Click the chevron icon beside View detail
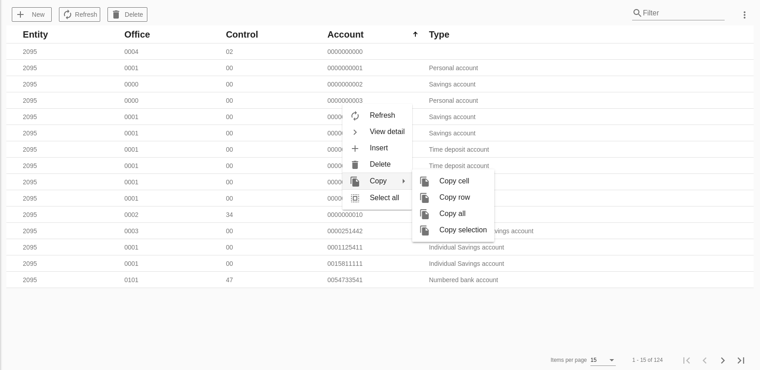 tap(355, 132)
